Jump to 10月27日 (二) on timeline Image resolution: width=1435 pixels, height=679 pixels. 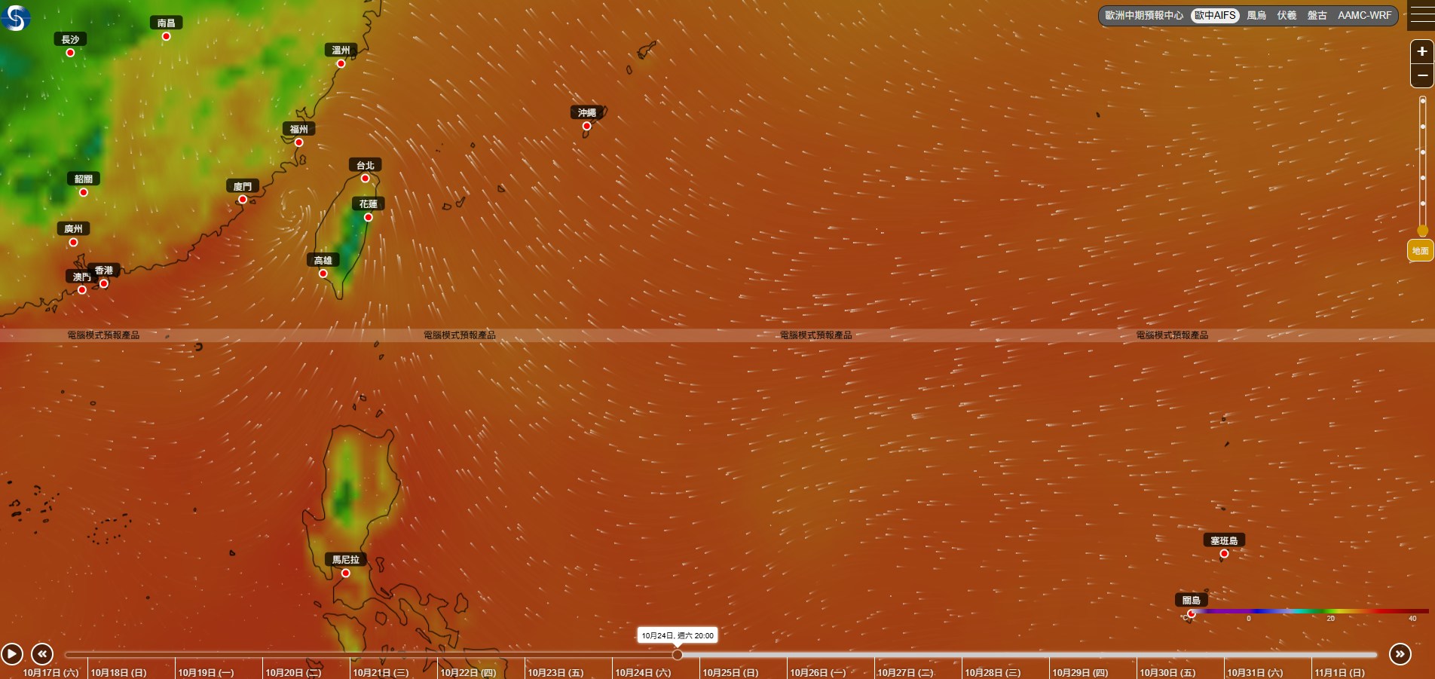pyautogui.click(x=905, y=672)
